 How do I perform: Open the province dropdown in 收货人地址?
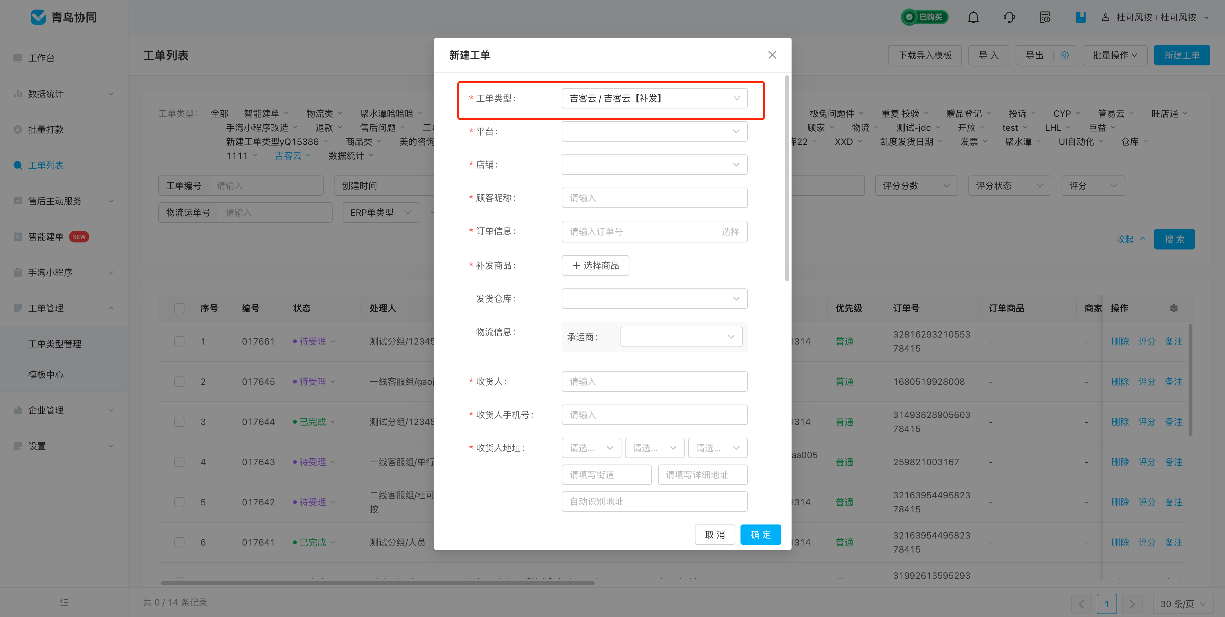[591, 448]
